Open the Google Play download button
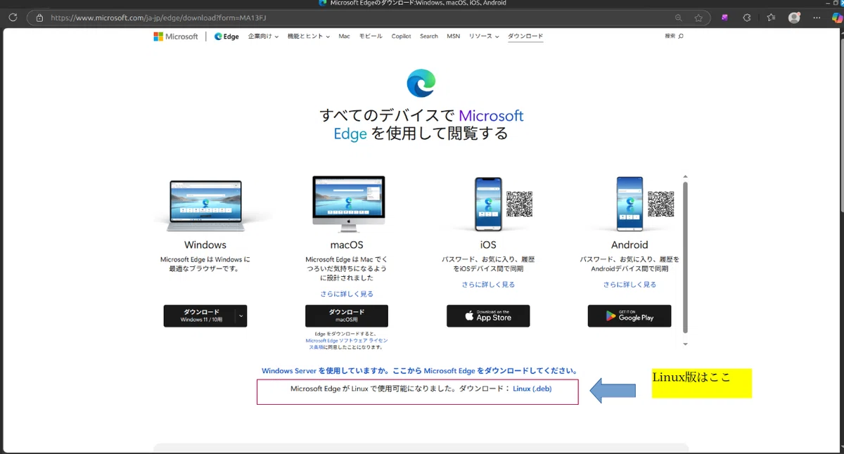The image size is (844, 454). coord(629,316)
